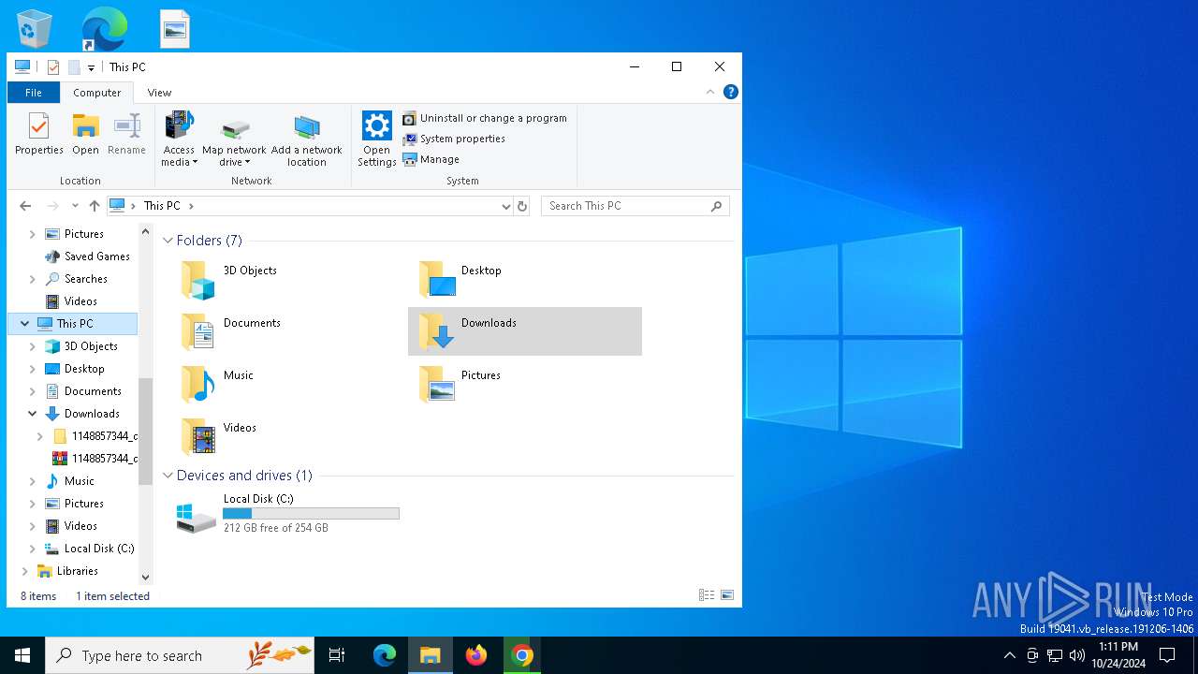Screen dimensions: 1198x674
Task: Click Uninstall or change a program
Action: coord(485,118)
